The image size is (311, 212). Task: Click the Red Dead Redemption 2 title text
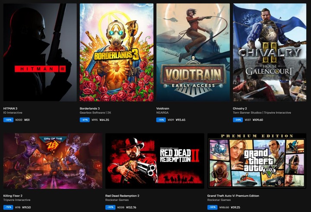tap(122, 196)
